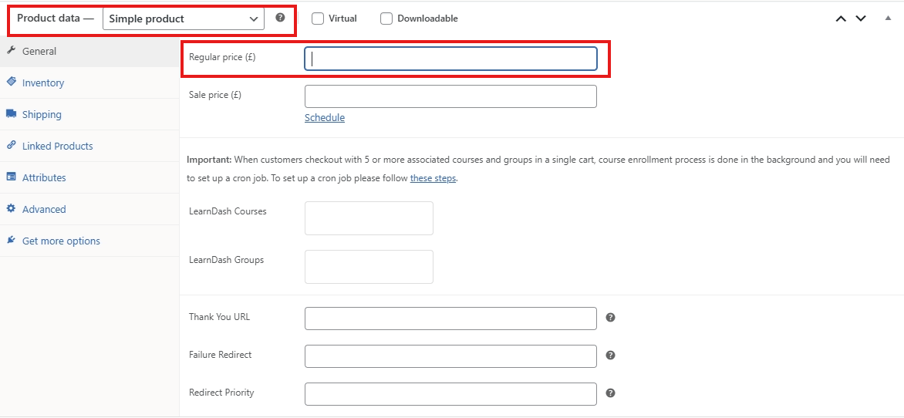Click the Get more options plug icon
The width and height of the screenshot is (904, 418).
pos(11,240)
